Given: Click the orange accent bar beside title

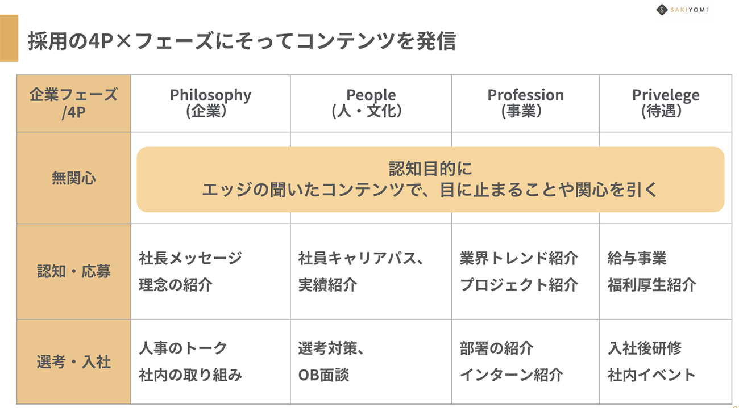Looking at the screenshot, I should [9, 38].
